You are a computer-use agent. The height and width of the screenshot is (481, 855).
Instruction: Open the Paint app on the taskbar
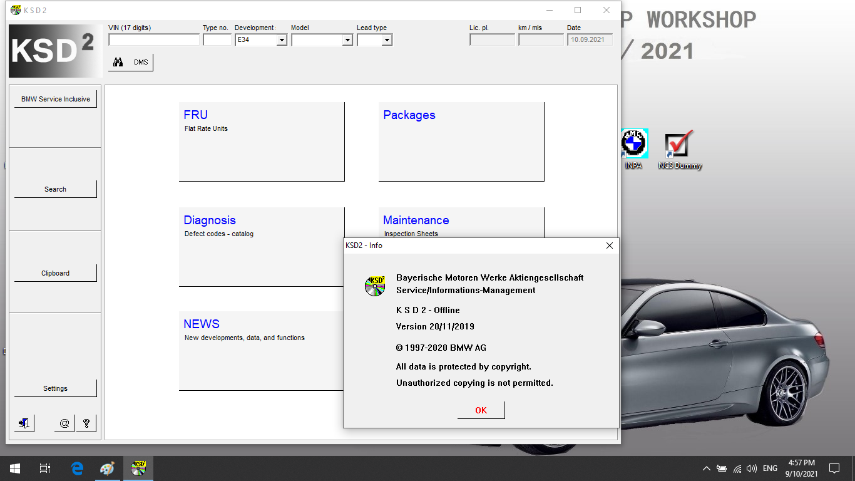click(108, 468)
